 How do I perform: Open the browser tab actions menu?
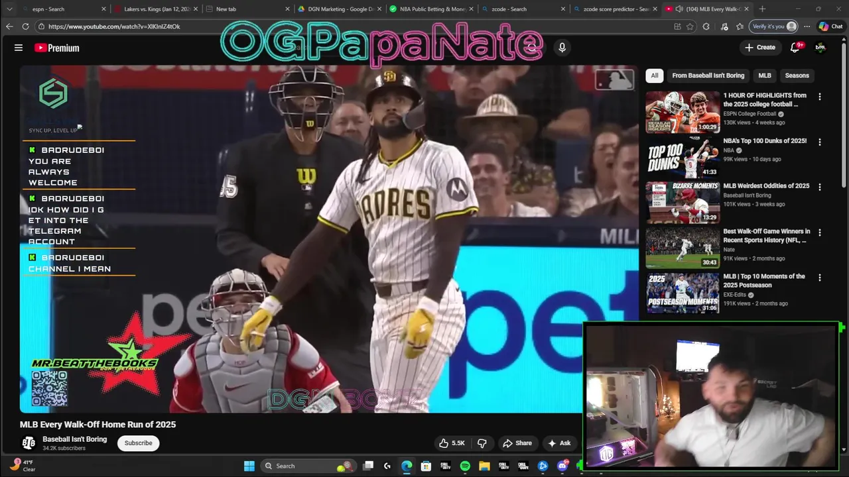(x=9, y=9)
